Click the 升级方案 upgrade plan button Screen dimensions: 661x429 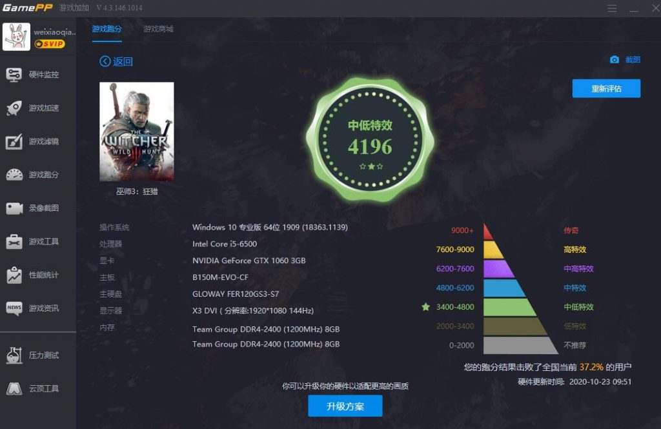(345, 406)
